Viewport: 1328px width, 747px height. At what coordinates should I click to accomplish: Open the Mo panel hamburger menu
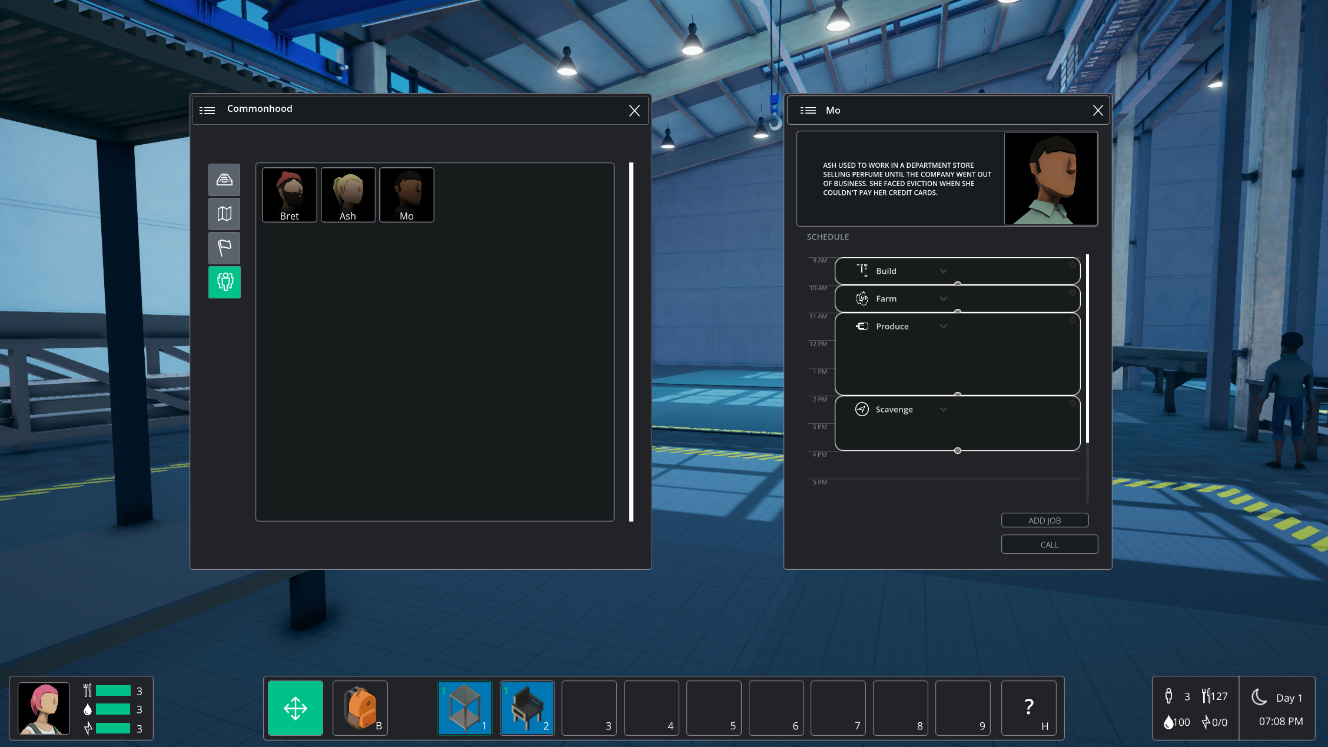click(x=808, y=111)
